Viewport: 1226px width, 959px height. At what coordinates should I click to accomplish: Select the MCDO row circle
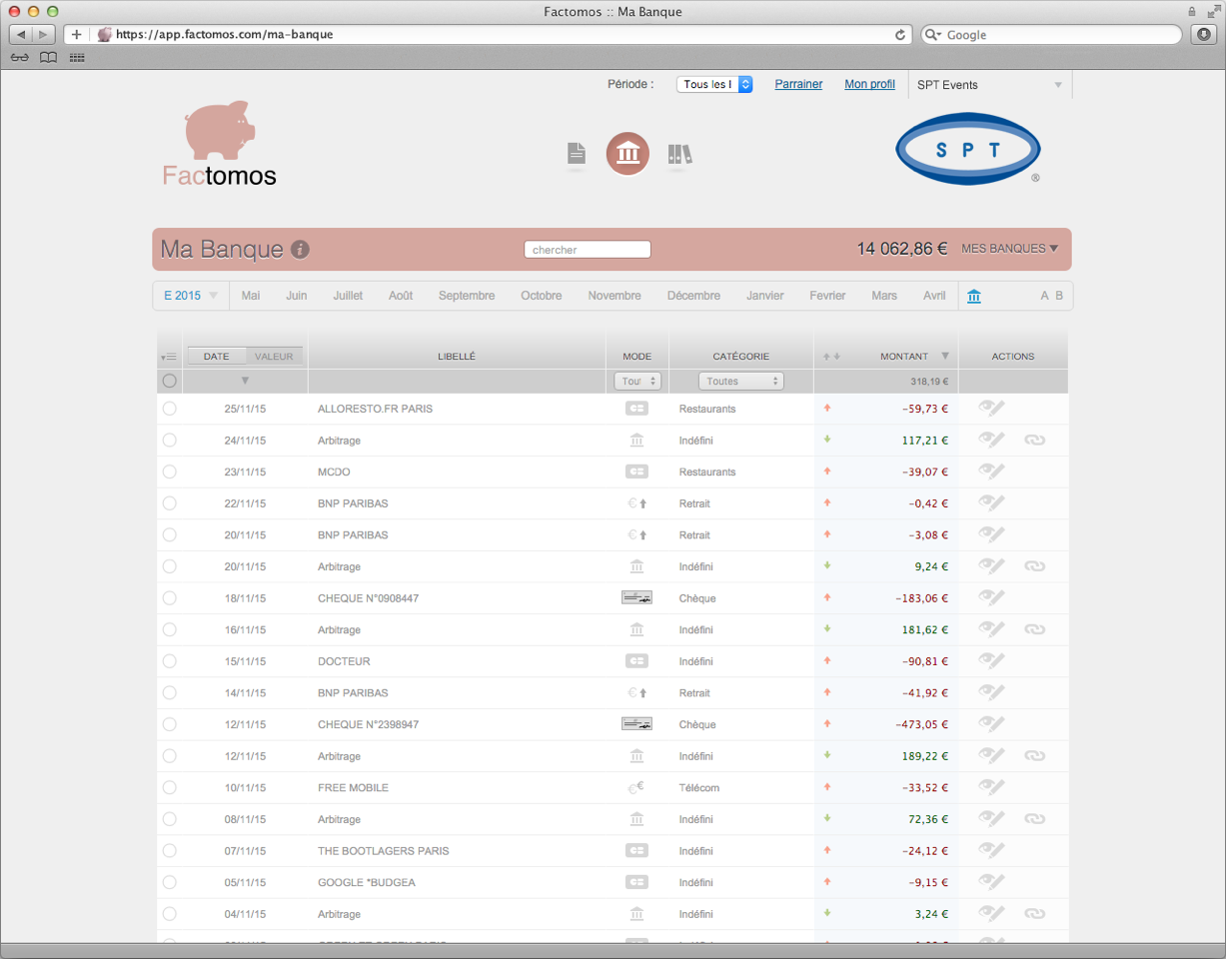tap(169, 471)
